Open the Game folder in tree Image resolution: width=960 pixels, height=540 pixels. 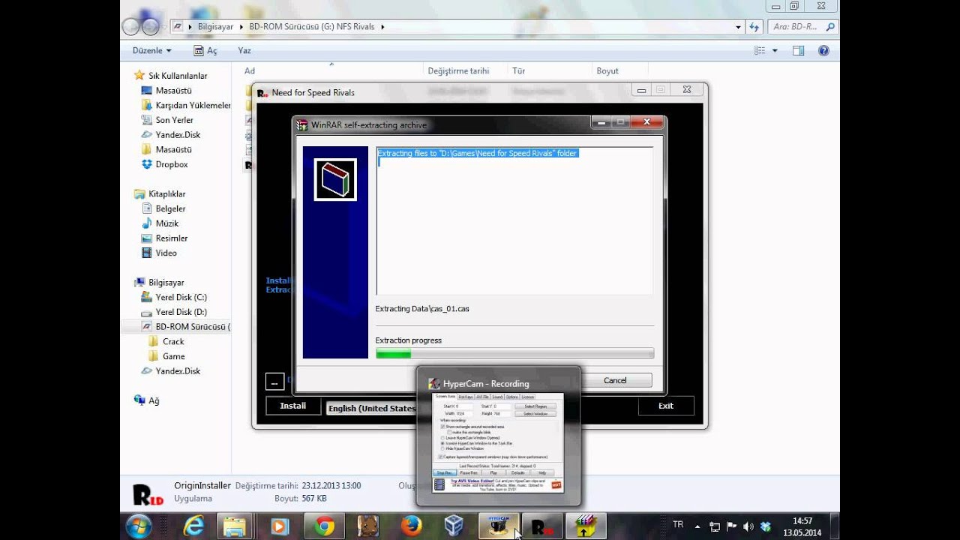(x=173, y=356)
